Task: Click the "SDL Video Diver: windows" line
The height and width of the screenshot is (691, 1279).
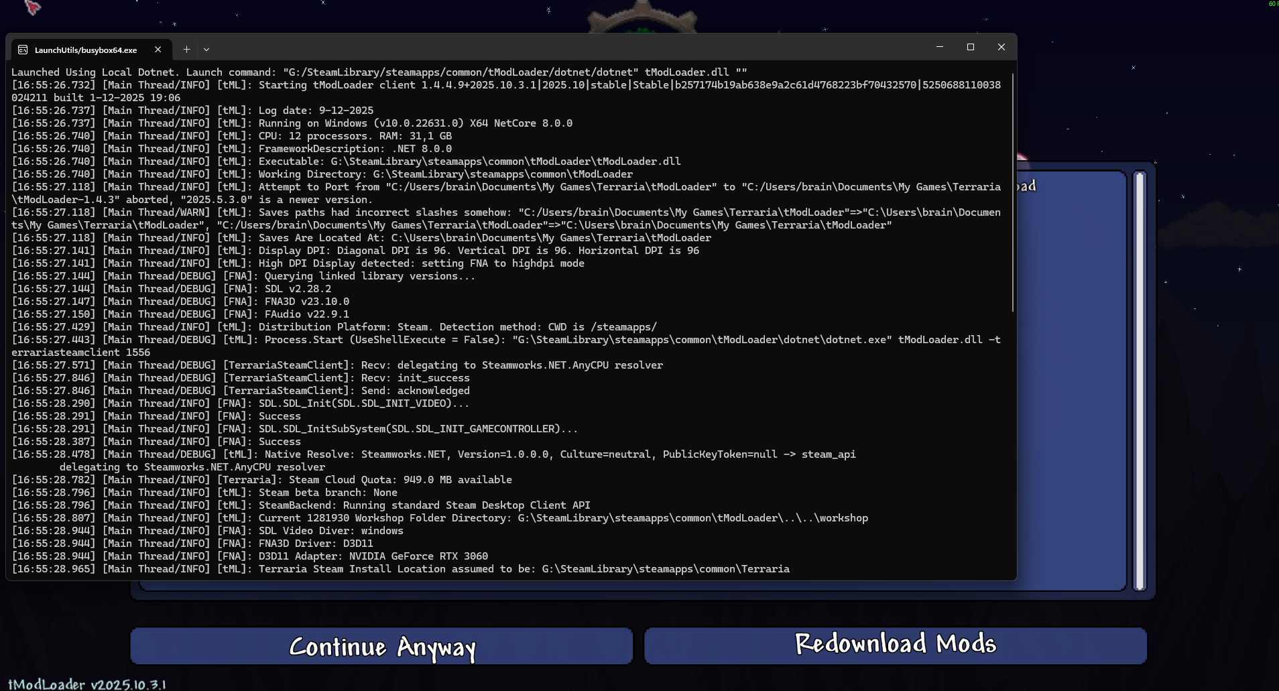Action: coord(208,531)
